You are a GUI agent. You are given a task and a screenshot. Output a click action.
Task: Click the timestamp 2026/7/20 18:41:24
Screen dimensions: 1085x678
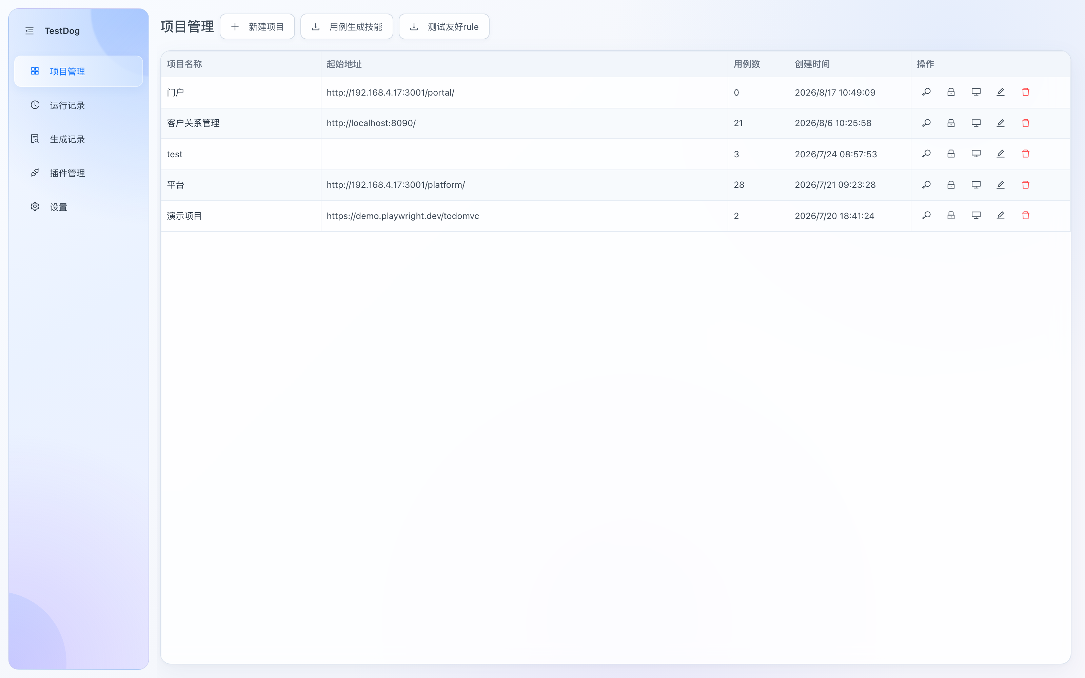click(834, 216)
